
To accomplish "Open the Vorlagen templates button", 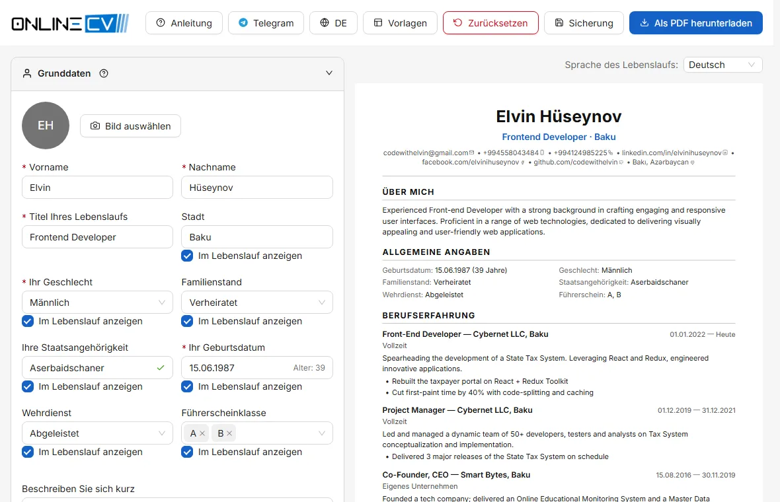I will pyautogui.click(x=400, y=23).
